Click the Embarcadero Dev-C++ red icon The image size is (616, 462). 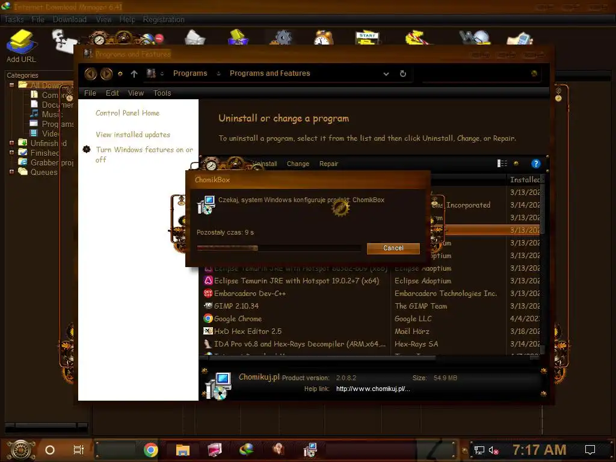point(208,293)
